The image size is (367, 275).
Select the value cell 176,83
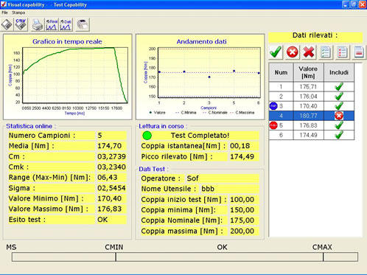308,125
